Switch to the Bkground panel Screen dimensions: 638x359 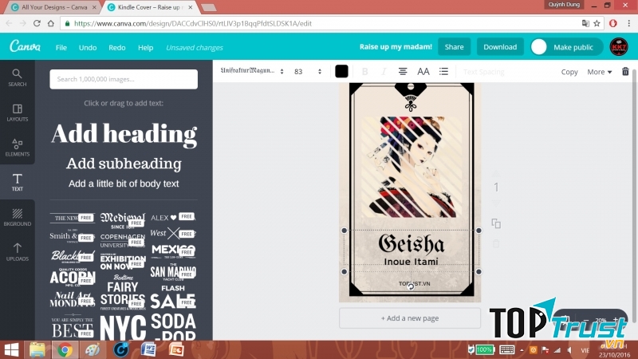tap(17, 217)
